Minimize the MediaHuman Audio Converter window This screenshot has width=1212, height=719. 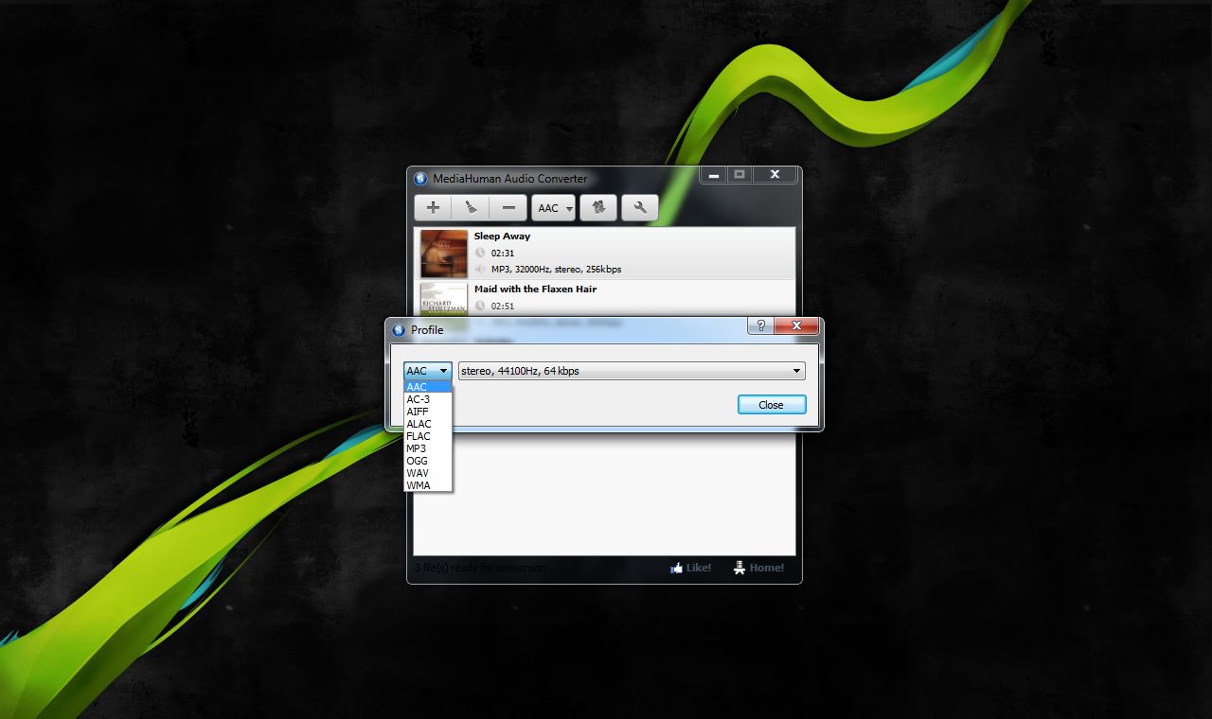point(712,175)
